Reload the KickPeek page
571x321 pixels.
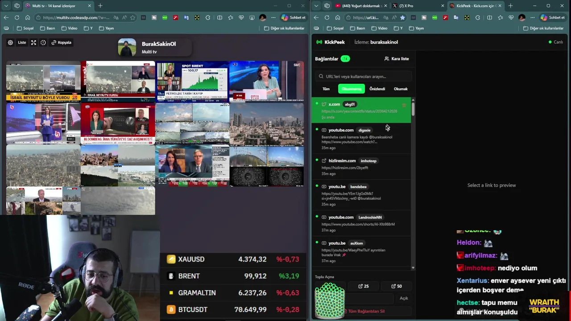(327, 17)
